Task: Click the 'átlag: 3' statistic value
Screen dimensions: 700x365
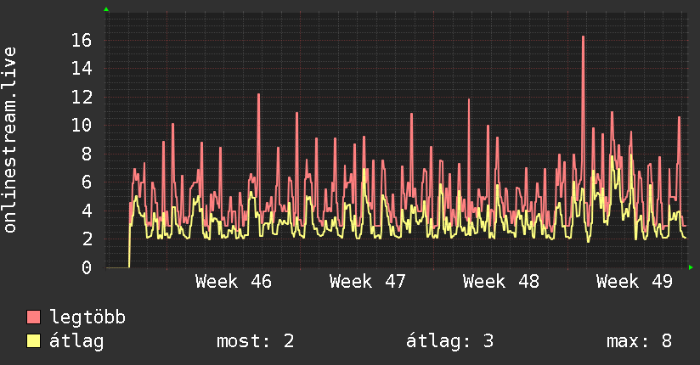Action: point(449,341)
